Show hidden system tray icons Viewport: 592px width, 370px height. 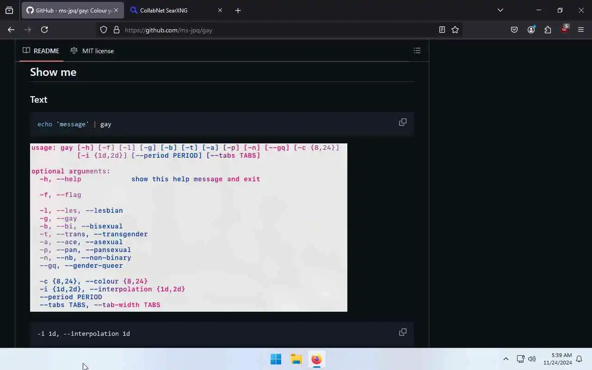pyautogui.click(x=506, y=359)
